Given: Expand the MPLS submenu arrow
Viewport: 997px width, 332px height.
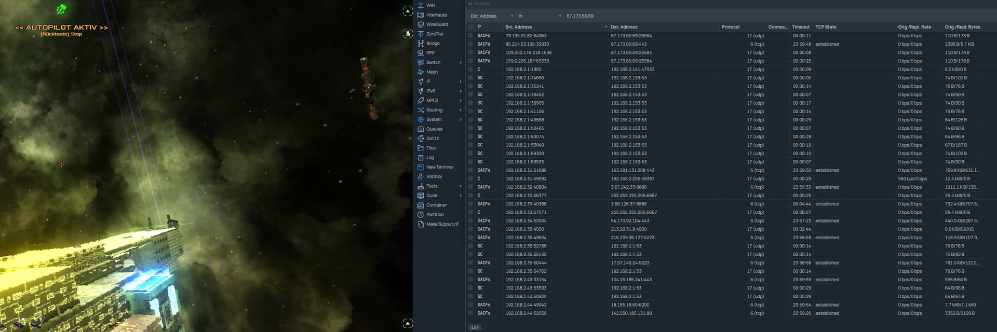Looking at the screenshot, I should [461, 101].
